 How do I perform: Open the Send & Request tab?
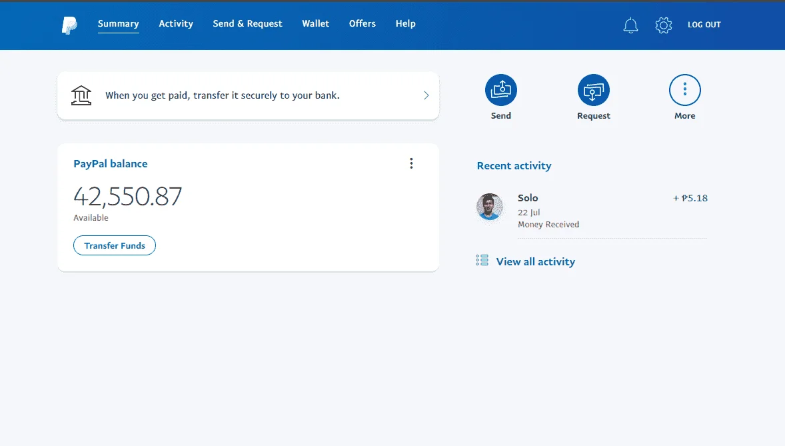[247, 23]
